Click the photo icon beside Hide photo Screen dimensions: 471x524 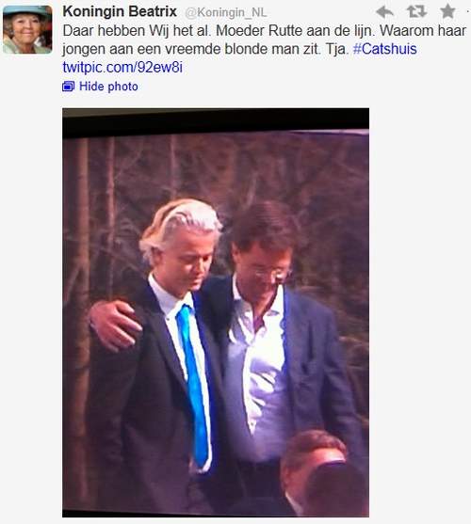click(x=68, y=87)
